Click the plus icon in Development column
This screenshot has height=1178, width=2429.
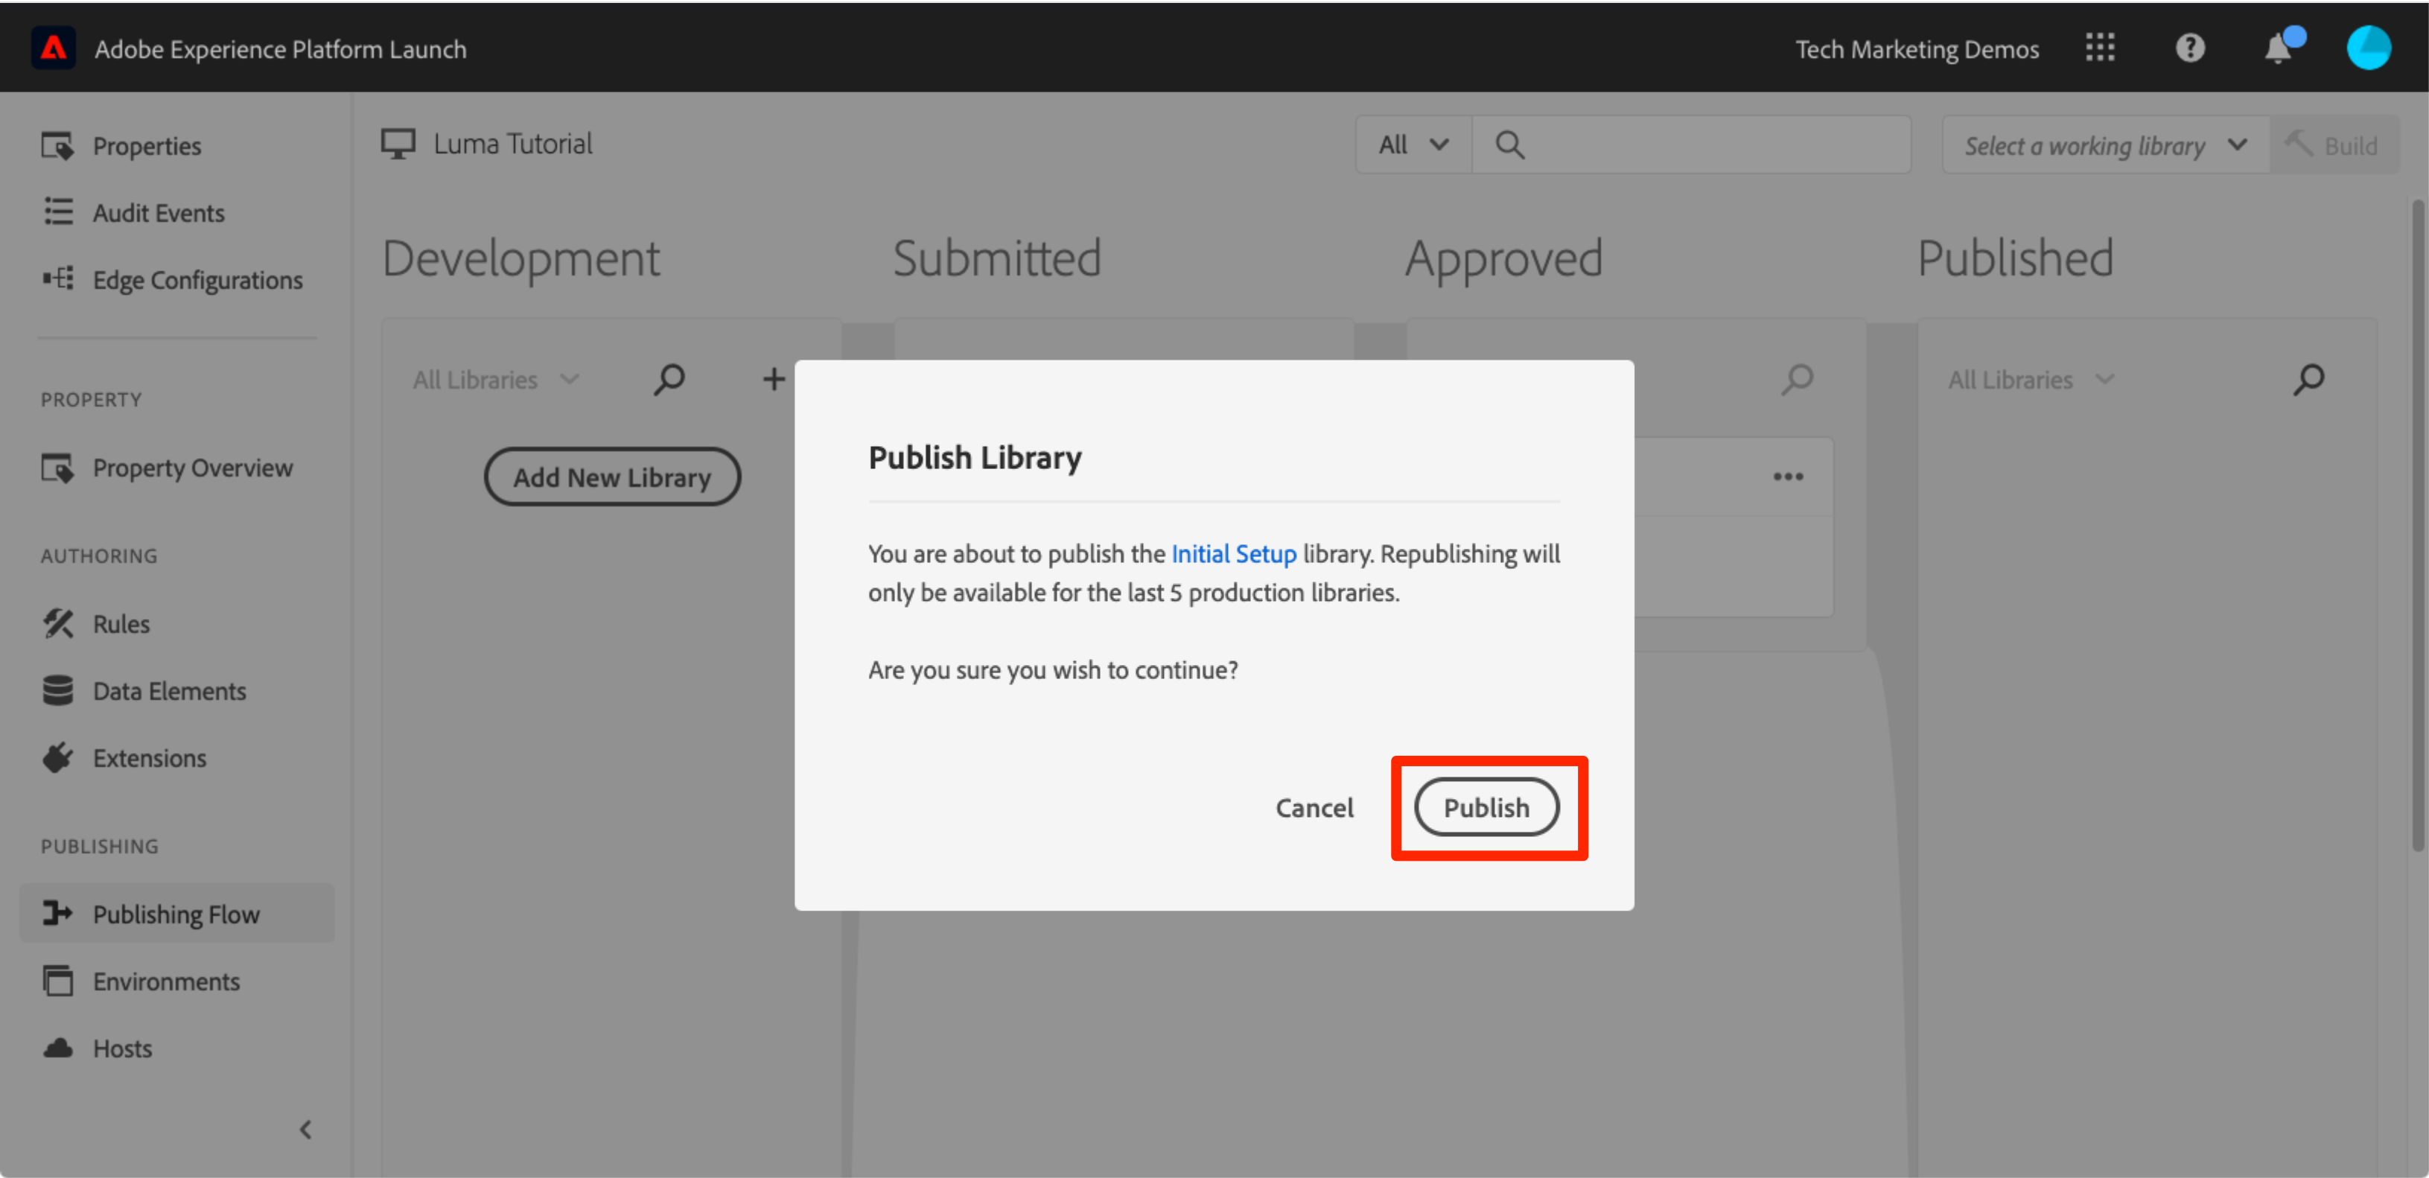coord(773,379)
